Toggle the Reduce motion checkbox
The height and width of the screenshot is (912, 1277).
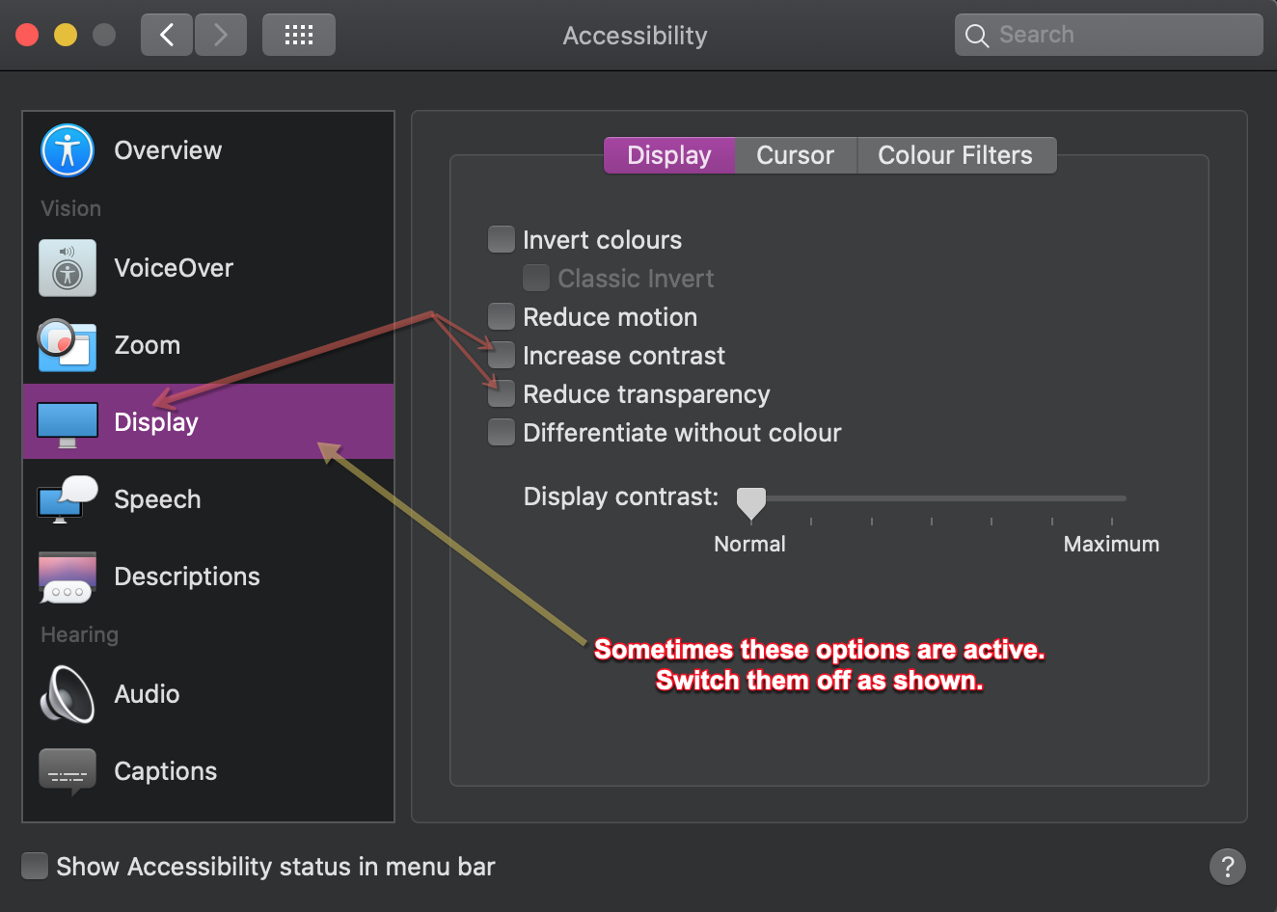pyautogui.click(x=502, y=316)
